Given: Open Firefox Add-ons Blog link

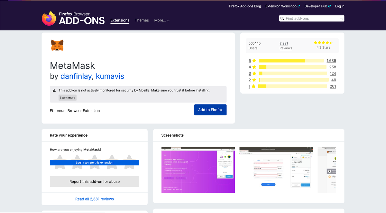Looking at the screenshot, I should point(245,6).
